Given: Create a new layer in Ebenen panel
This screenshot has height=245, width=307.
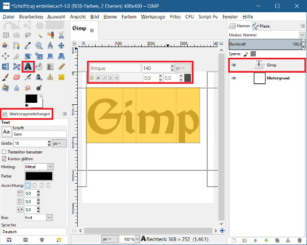Looking at the screenshot, I should tap(234, 240).
